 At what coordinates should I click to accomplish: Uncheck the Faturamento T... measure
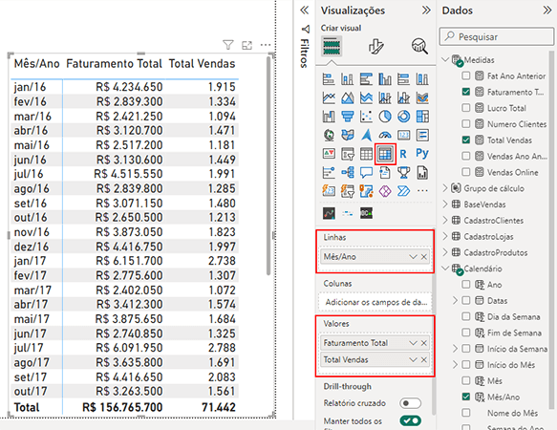[x=465, y=92]
